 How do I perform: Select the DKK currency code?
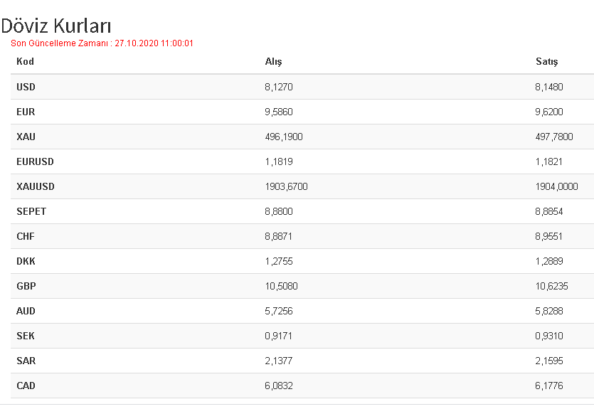26,261
